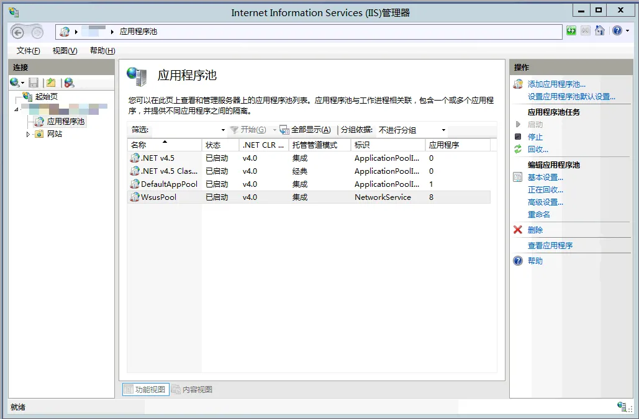Click the delete connection icon
The image size is (639, 419).
coord(70,83)
